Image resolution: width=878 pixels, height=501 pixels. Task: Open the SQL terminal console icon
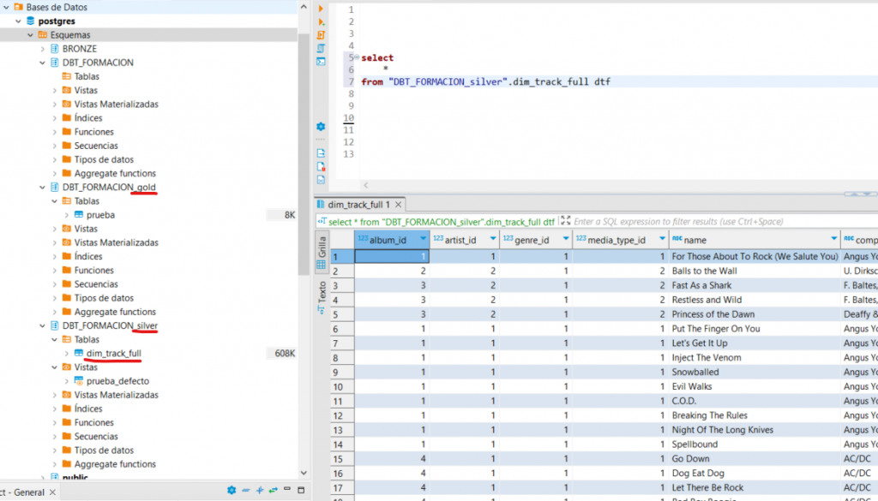pos(322,61)
